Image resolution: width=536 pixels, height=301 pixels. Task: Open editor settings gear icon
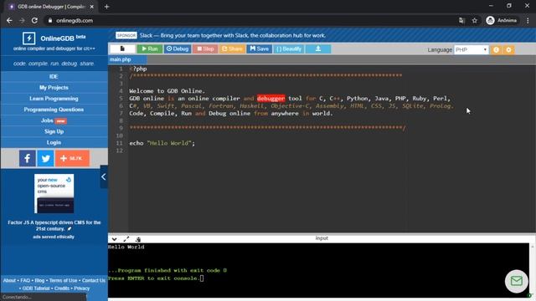[508, 50]
